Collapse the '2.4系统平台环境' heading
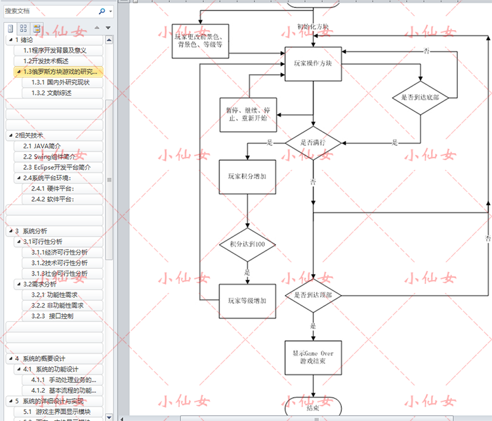The height and width of the screenshot is (421, 492). tap(19, 178)
